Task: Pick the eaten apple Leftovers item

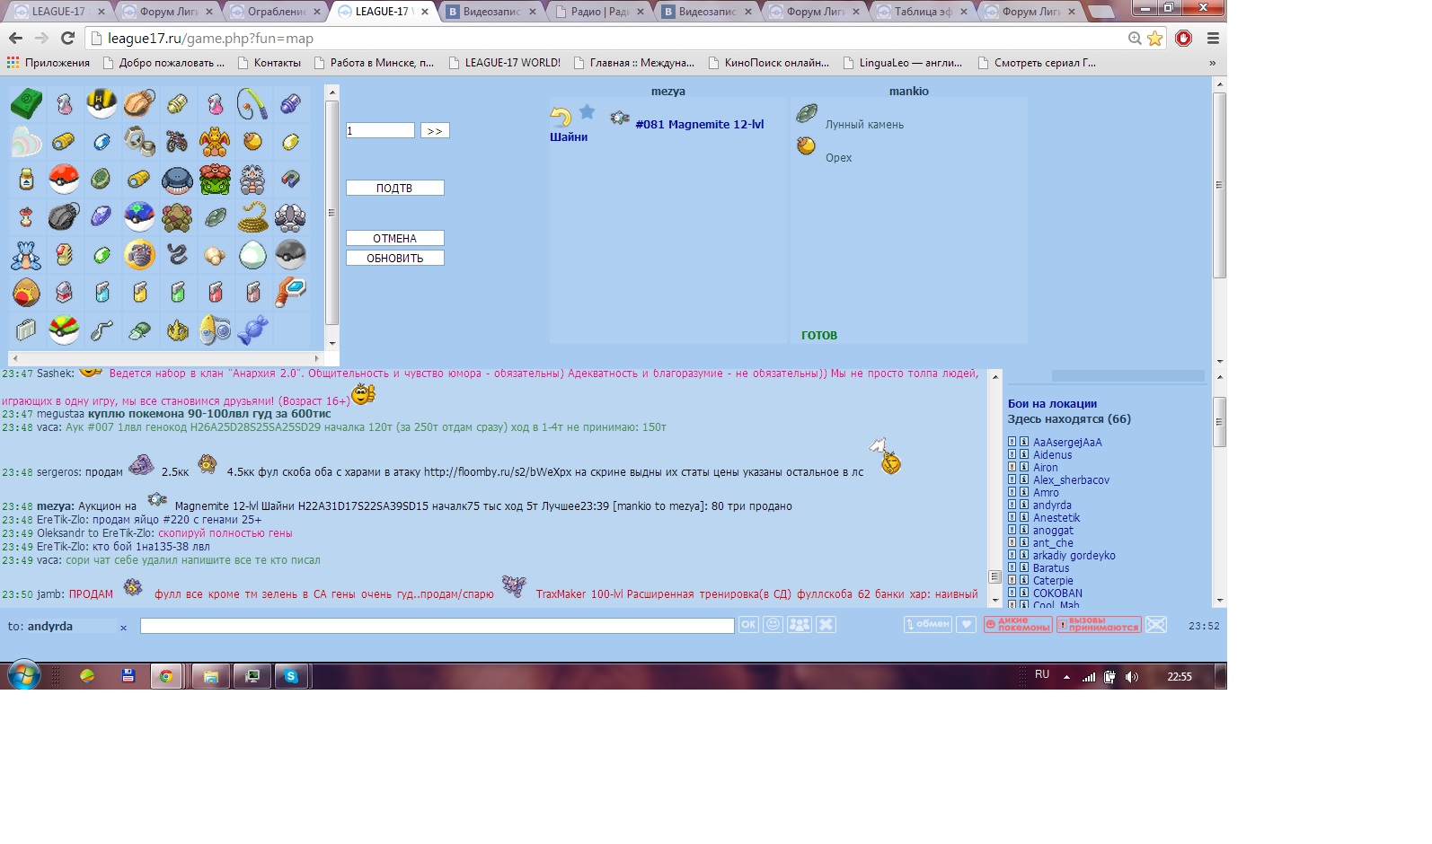Action: point(26,216)
